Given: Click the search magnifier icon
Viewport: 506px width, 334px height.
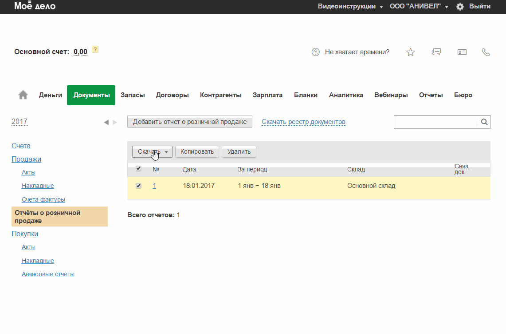Looking at the screenshot, I should point(484,122).
